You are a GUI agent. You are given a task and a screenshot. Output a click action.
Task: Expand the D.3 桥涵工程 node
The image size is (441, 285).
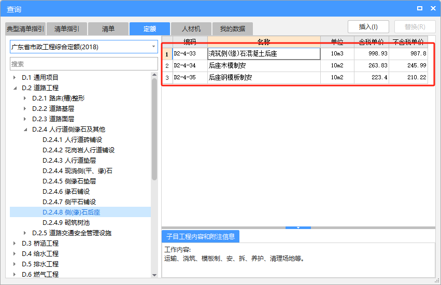15,244
